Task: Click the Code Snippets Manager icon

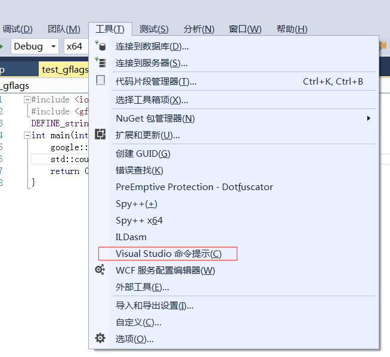Action: pos(101,80)
